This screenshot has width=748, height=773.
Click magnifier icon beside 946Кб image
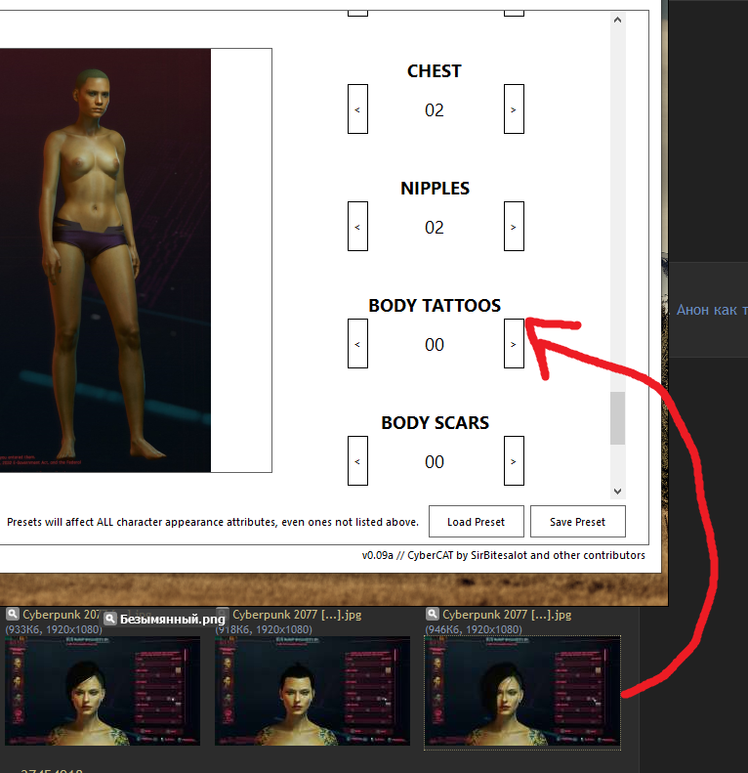(432, 615)
